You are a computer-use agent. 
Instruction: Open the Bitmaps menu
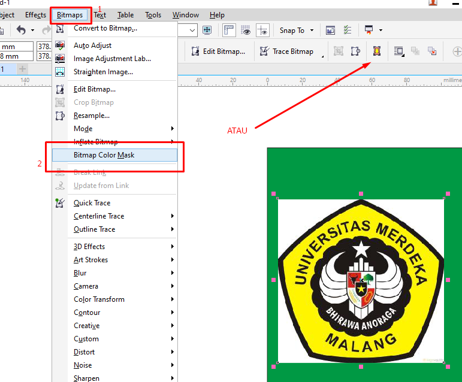(70, 15)
